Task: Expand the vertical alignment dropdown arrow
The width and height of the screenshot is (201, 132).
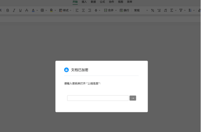Action: [x=100, y=11]
